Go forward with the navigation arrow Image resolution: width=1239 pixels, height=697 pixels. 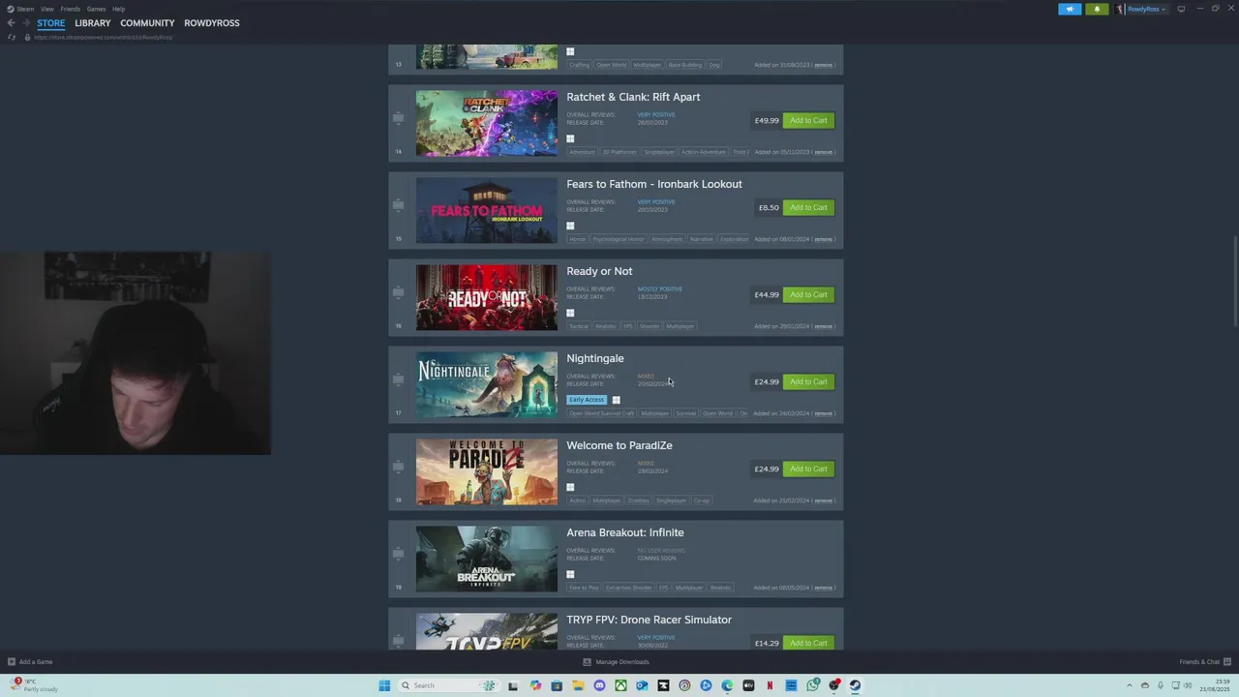click(25, 22)
